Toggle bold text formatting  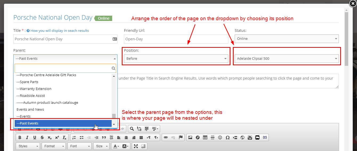click(20, 137)
